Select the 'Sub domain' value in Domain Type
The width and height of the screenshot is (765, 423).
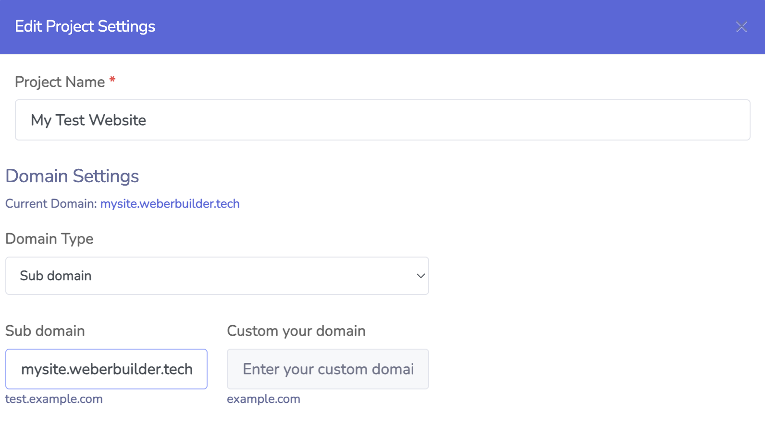[x=56, y=276]
